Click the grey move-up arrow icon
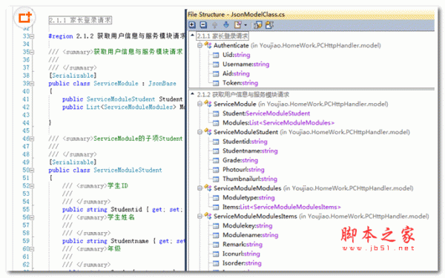This screenshot has height=278, width=445. pos(215,25)
